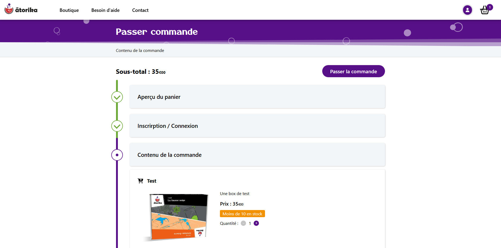Click the green checkmark beside Aperçu du panier
This screenshot has height=248, width=501.
click(117, 97)
